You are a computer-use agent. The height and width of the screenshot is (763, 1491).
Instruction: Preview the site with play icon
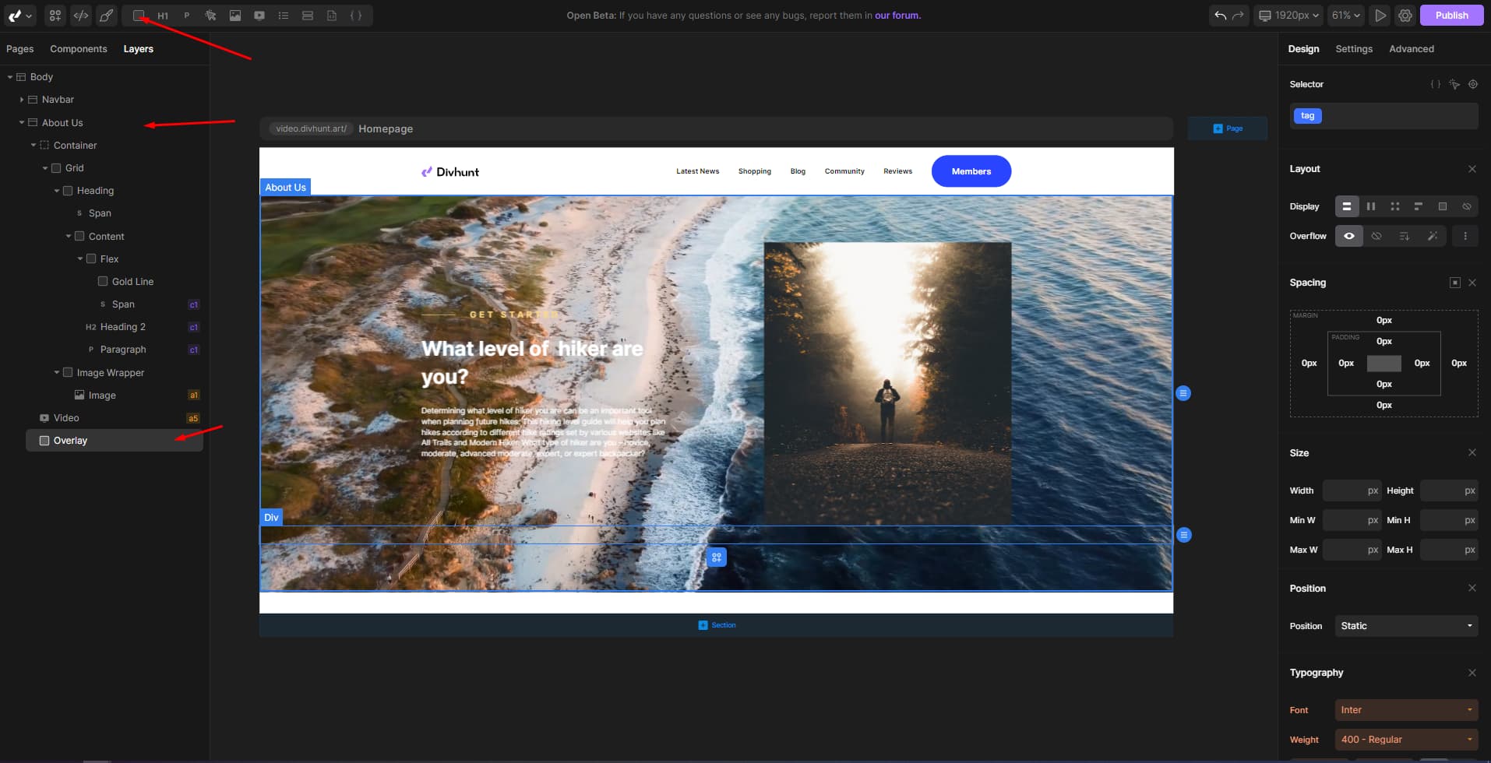pos(1380,15)
